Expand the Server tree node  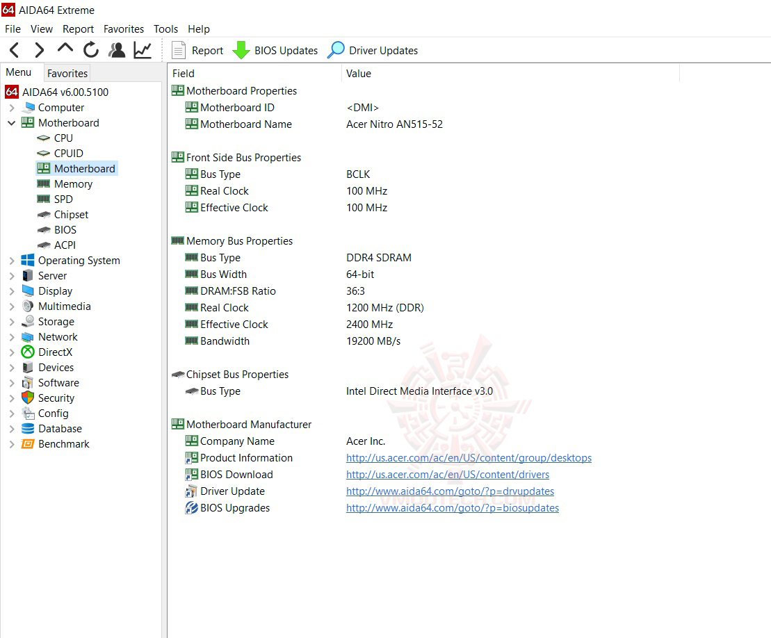click(12, 276)
